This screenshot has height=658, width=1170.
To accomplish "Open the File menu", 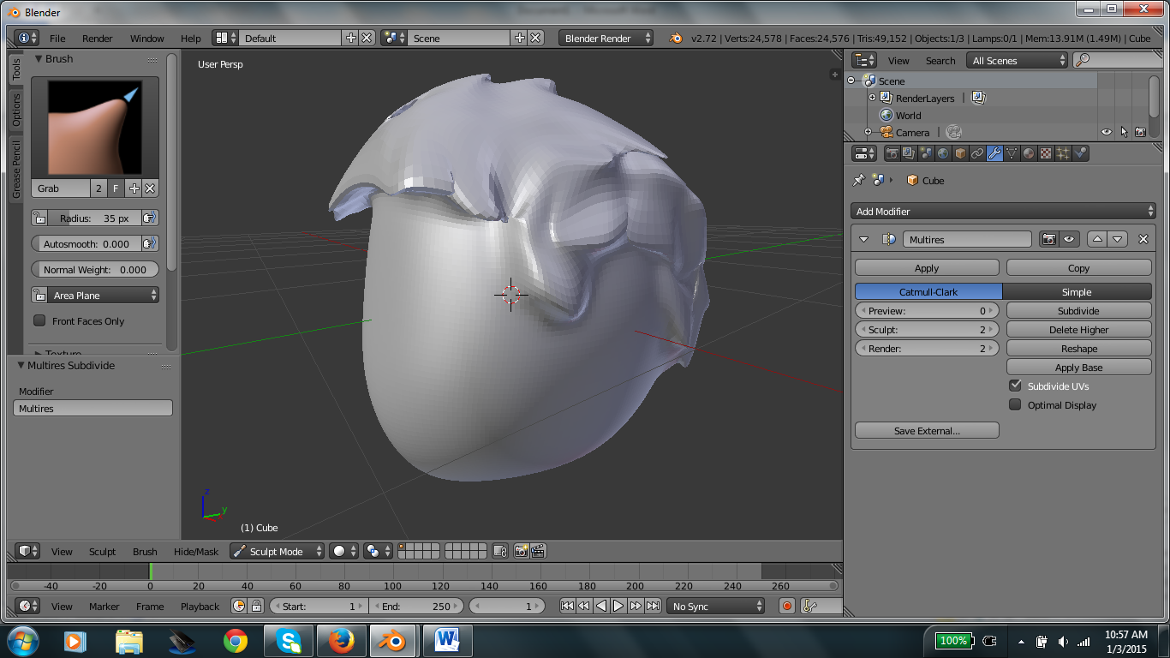I will tap(57, 39).
